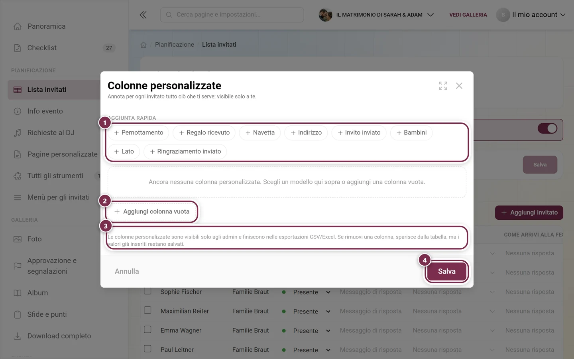Save custom columns with the dialog Salva button

tap(446, 271)
